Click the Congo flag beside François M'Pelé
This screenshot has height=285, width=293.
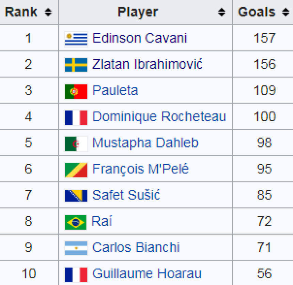pyautogui.click(x=76, y=170)
